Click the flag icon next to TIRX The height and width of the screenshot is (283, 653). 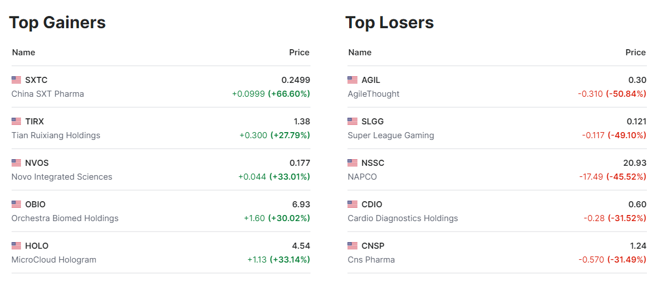pos(16,122)
